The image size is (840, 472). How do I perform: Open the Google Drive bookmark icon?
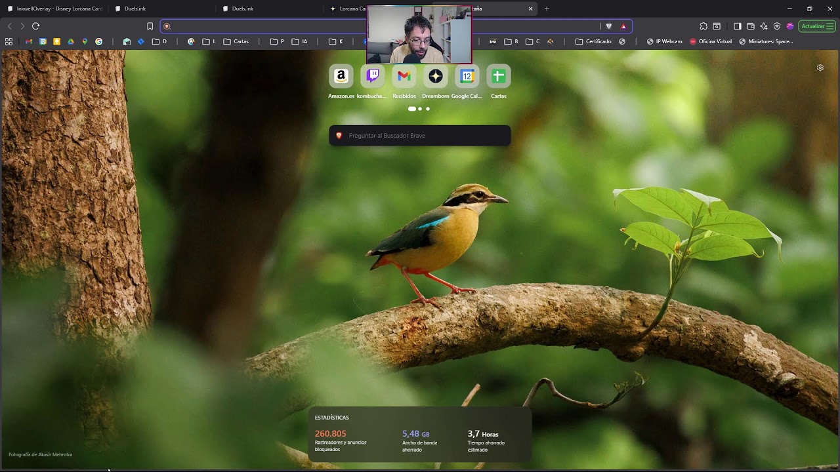[71, 41]
